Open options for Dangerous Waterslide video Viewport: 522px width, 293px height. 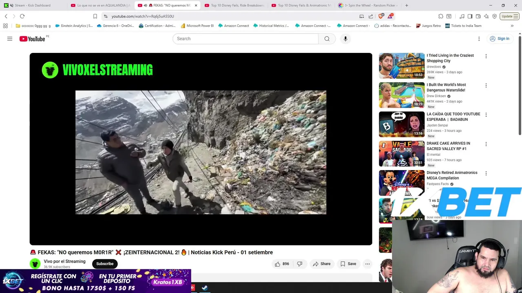(486, 85)
